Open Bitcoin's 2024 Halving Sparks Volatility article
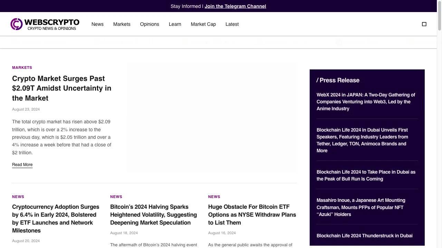The image size is (442, 248). click(x=153, y=215)
